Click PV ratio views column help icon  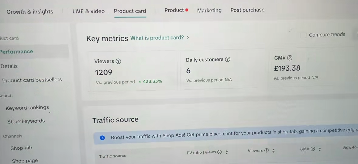219,152
